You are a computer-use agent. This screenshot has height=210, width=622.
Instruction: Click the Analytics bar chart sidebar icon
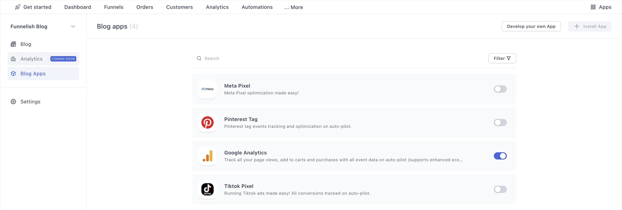(x=13, y=59)
